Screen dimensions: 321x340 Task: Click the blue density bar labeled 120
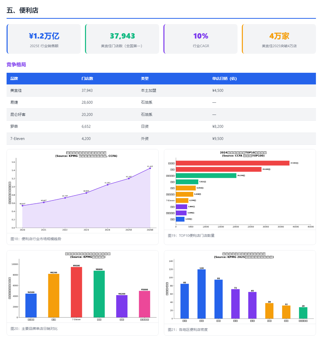[202, 294]
